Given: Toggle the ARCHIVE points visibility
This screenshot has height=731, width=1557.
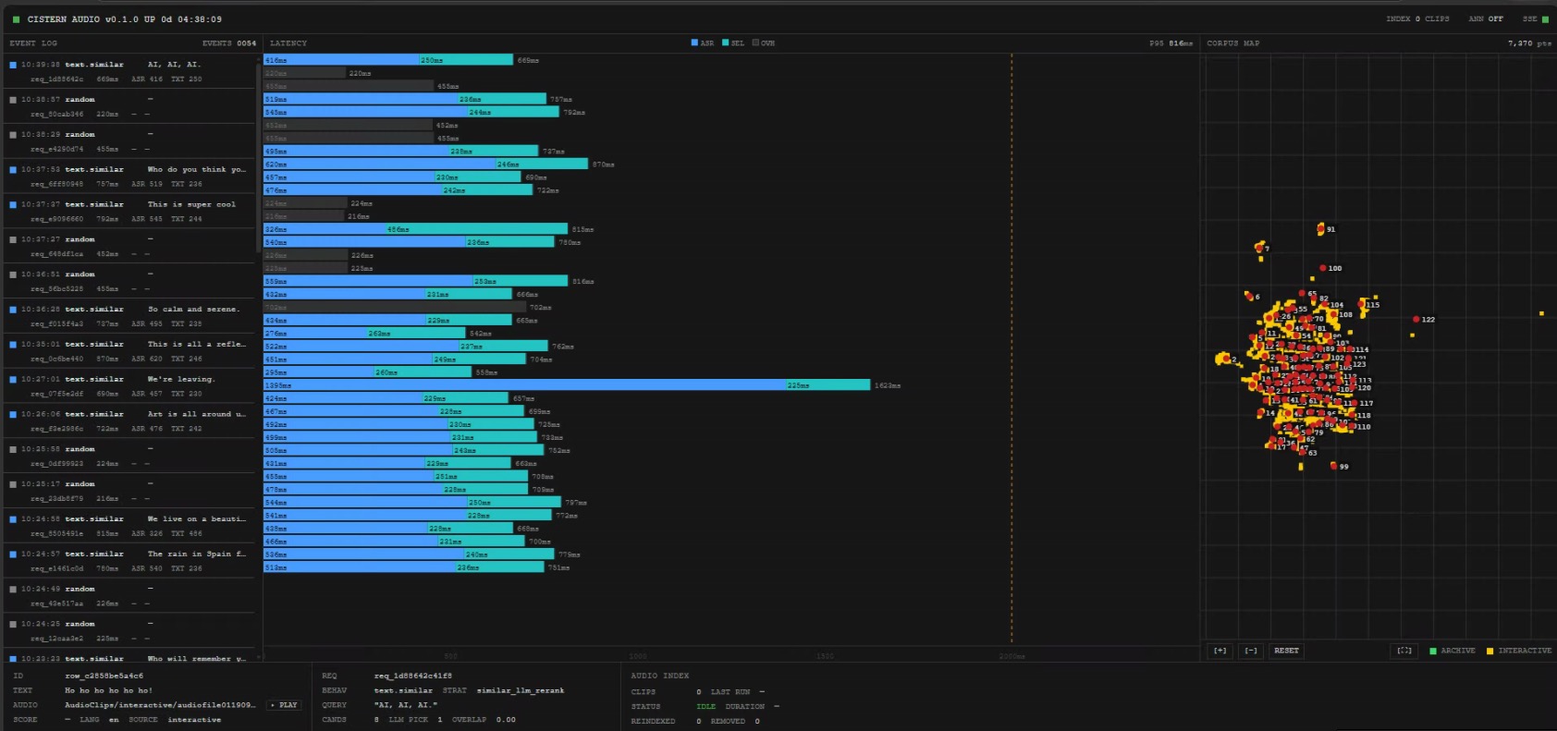Looking at the screenshot, I should (x=1452, y=651).
